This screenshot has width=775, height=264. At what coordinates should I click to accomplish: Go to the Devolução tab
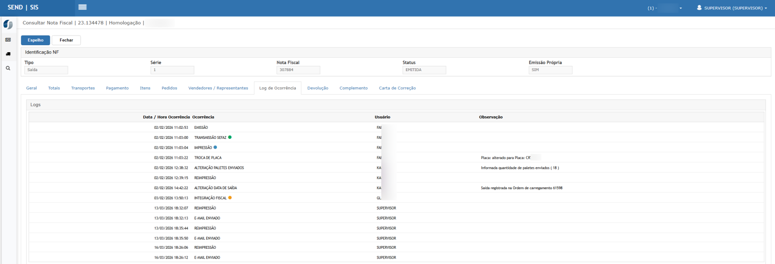click(x=318, y=88)
